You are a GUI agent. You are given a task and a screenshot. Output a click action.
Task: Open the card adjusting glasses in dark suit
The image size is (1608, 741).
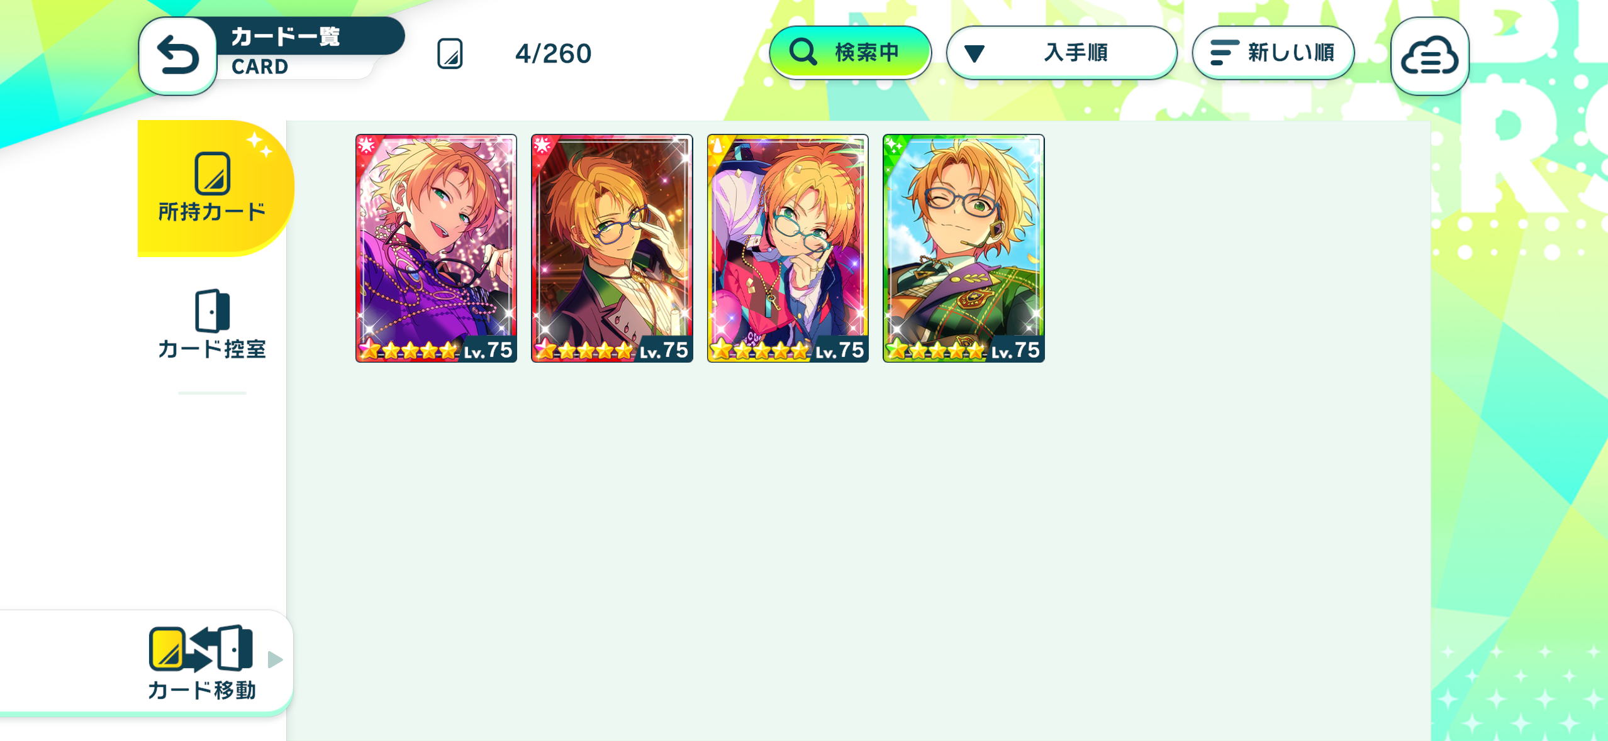(611, 248)
